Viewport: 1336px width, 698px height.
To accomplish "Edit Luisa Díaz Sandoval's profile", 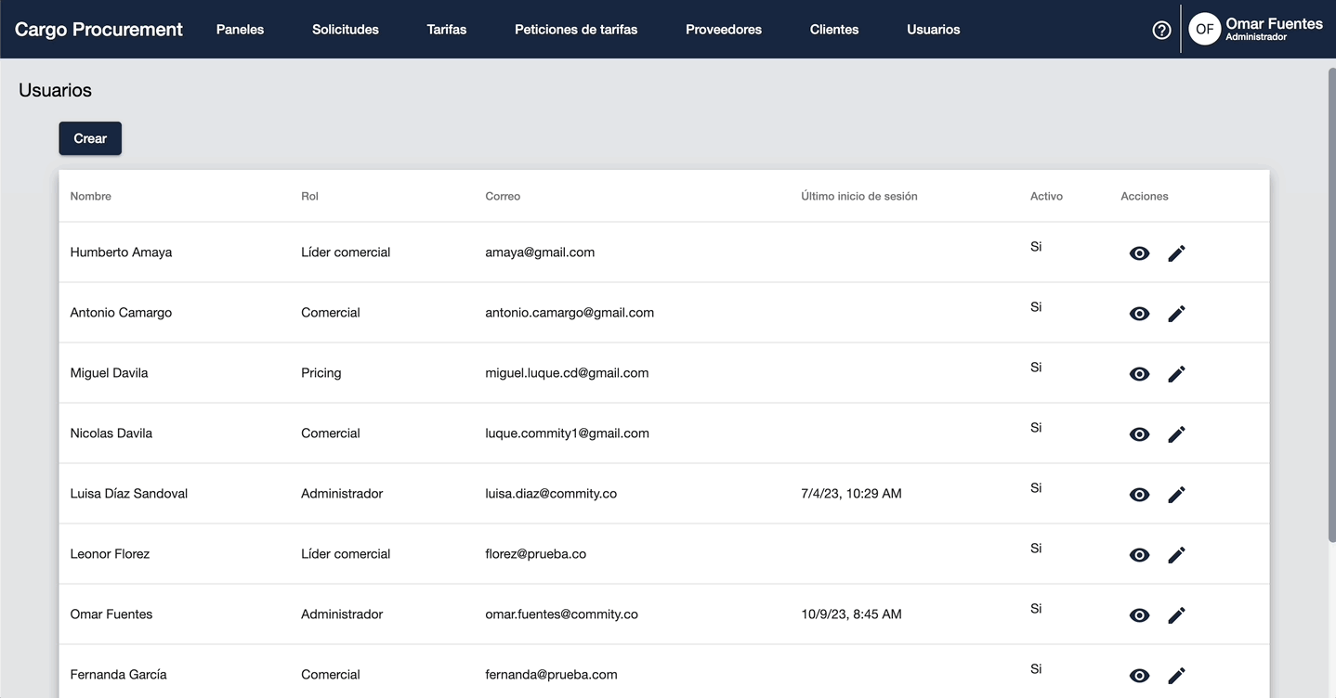I will click(x=1176, y=495).
